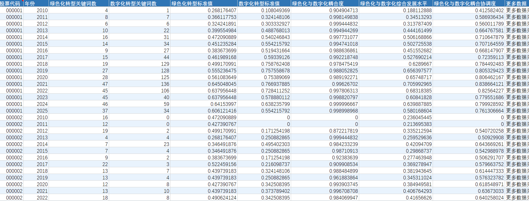The width and height of the screenshot is (529, 201).
Task: Select the 0.614447333 cell
Action: [469, 171]
